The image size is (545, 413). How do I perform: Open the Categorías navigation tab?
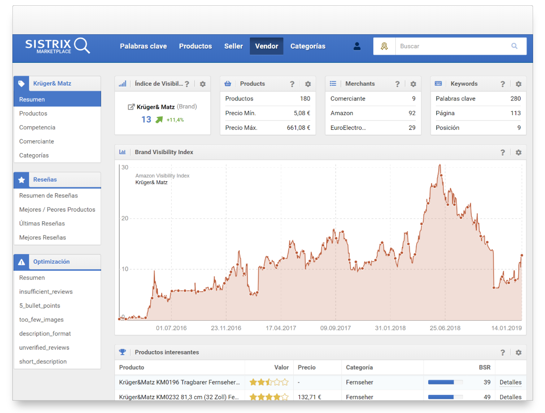click(x=308, y=46)
